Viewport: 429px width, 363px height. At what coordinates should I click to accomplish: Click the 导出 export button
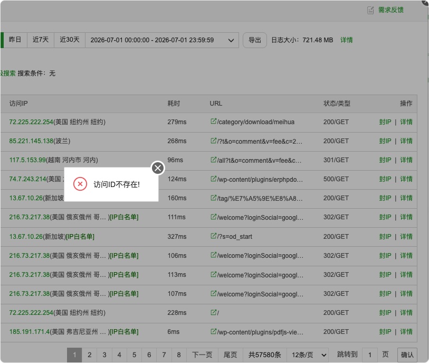coord(255,40)
